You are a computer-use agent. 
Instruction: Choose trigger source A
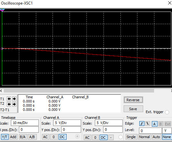(155, 124)
